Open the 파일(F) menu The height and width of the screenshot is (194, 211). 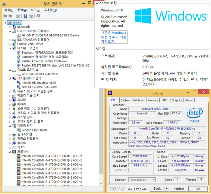click(9, 10)
